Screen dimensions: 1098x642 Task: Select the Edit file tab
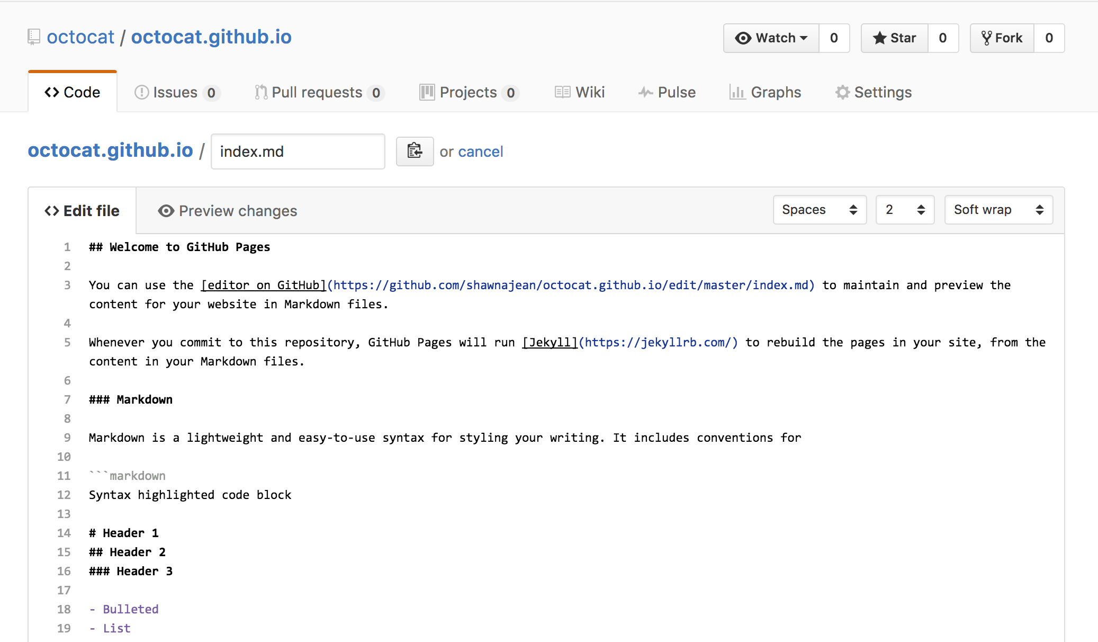click(82, 211)
